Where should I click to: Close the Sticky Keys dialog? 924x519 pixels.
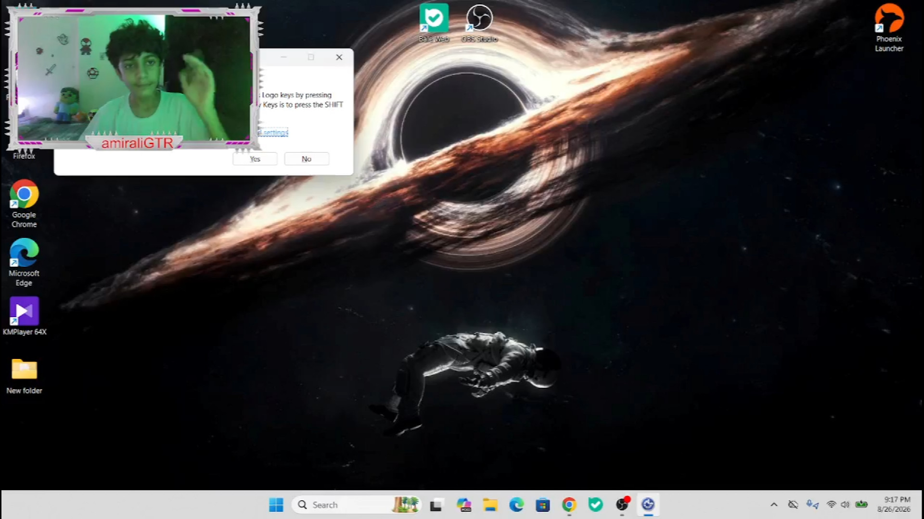click(x=339, y=57)
